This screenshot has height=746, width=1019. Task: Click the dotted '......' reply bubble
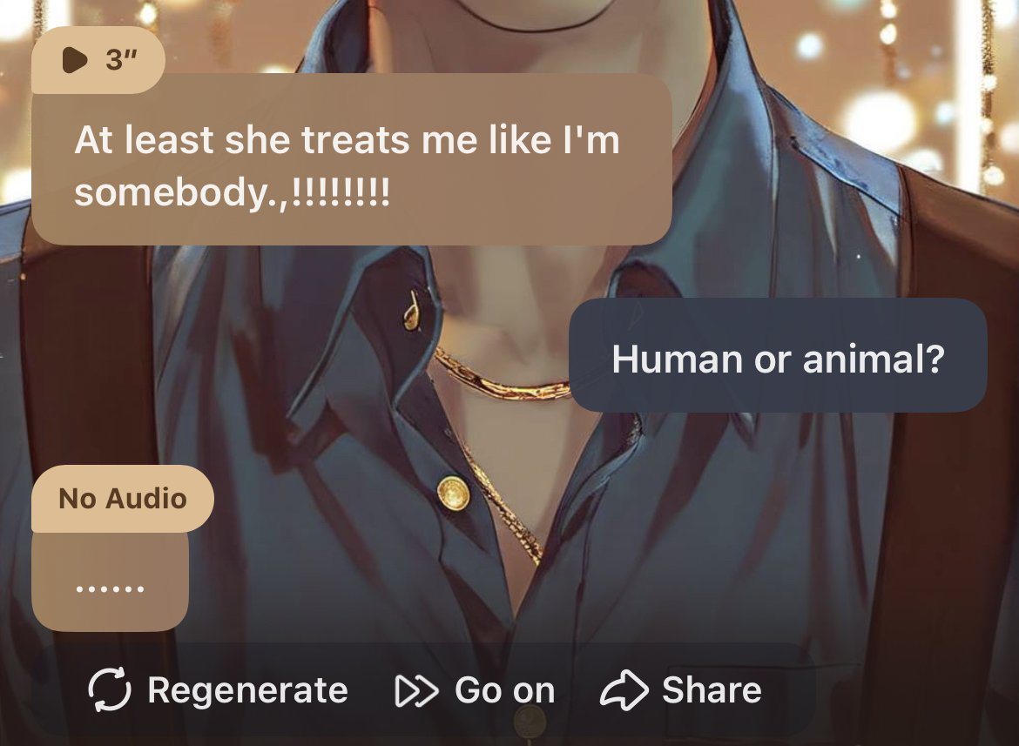110,581
